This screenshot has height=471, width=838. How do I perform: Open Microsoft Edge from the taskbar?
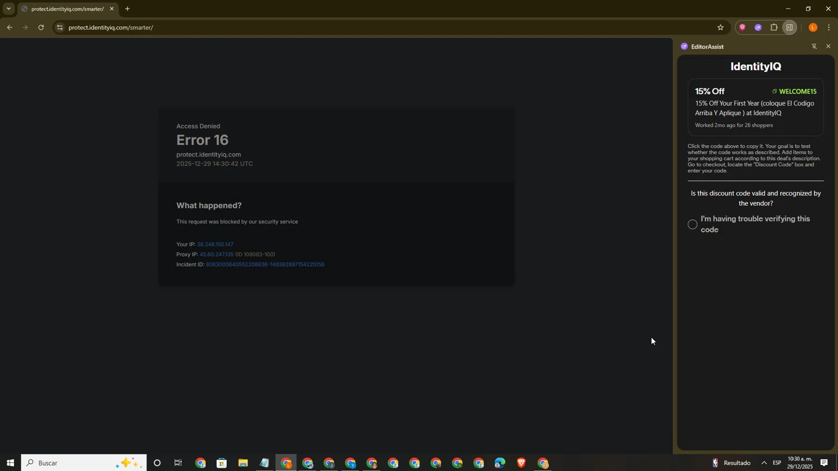(499, 463)
